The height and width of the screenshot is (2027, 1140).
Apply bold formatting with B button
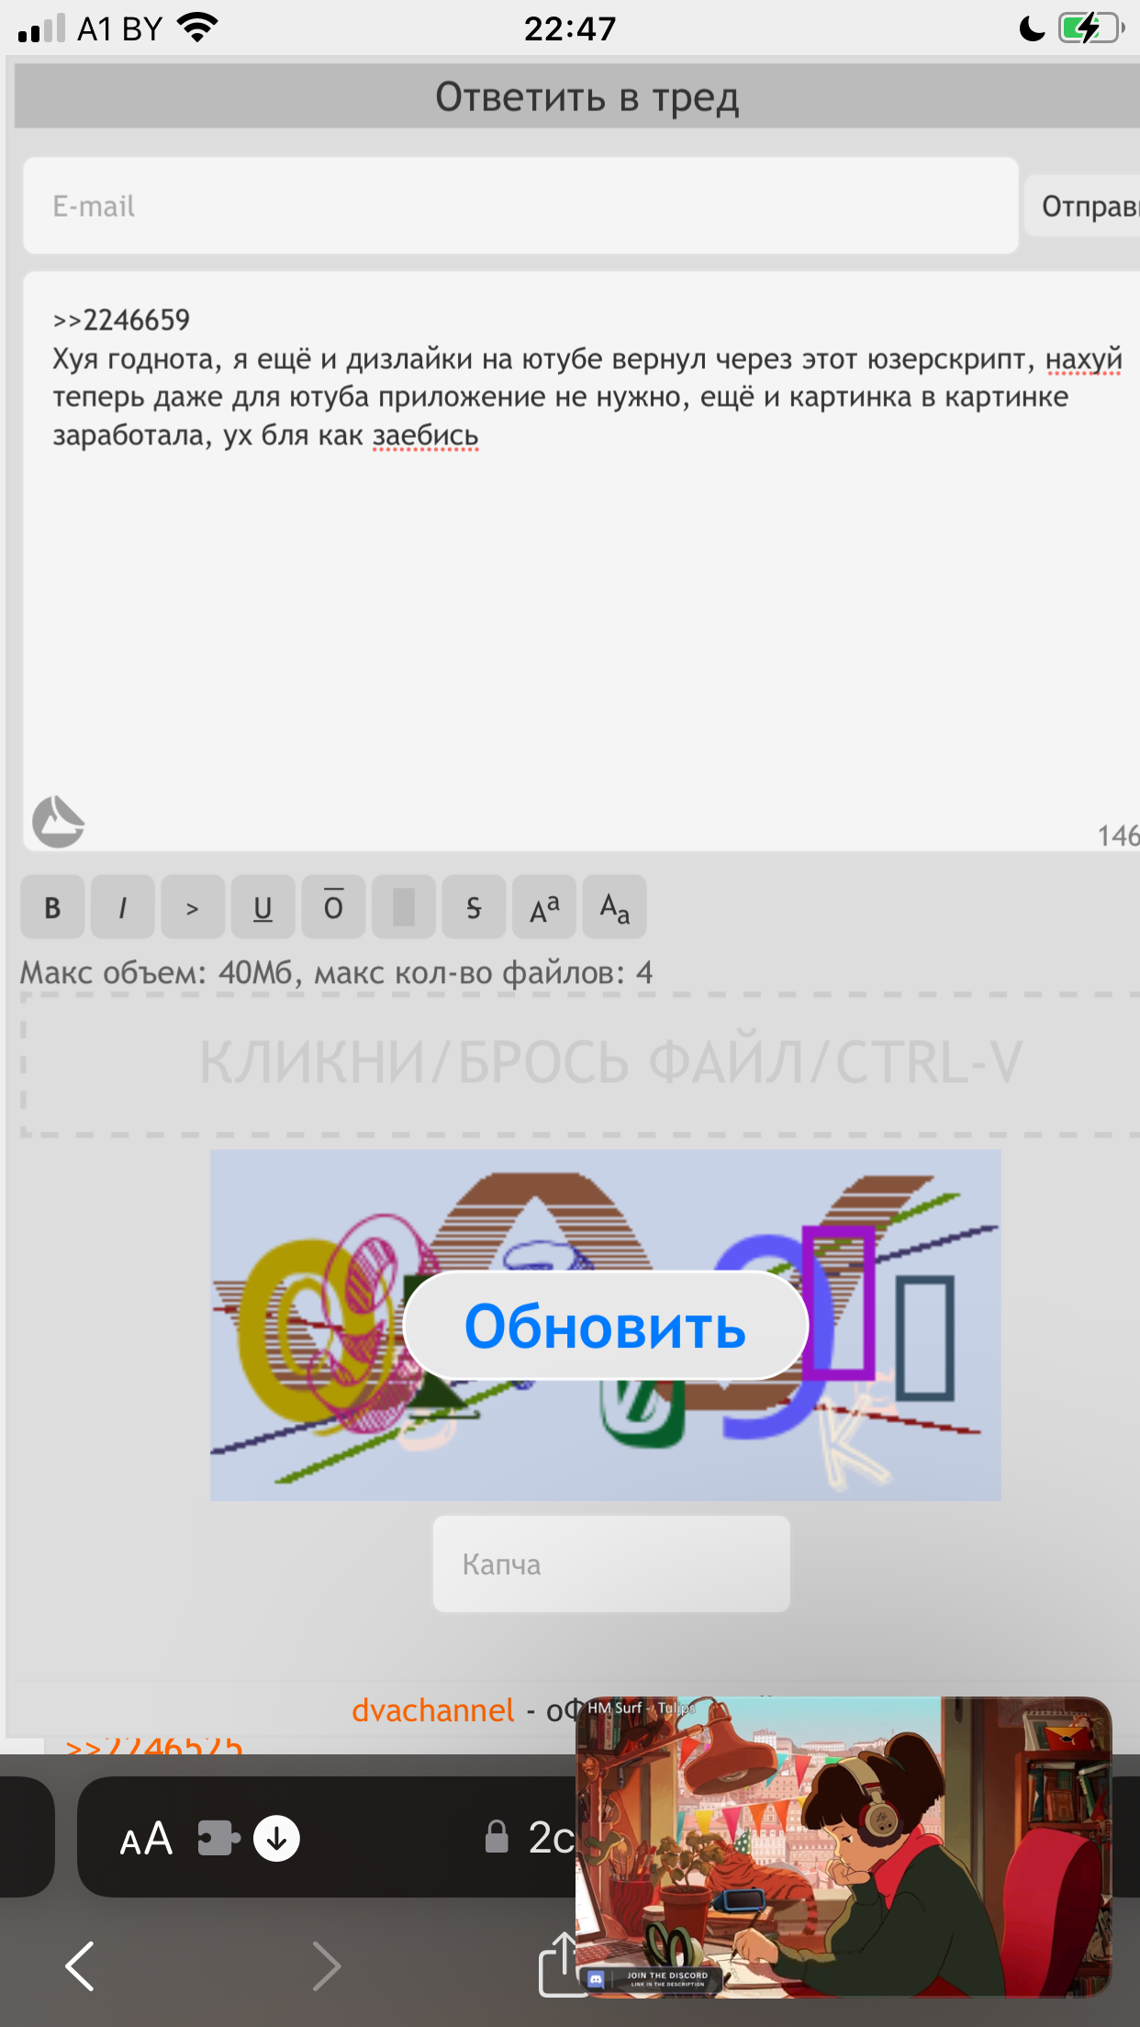[52, 907]
